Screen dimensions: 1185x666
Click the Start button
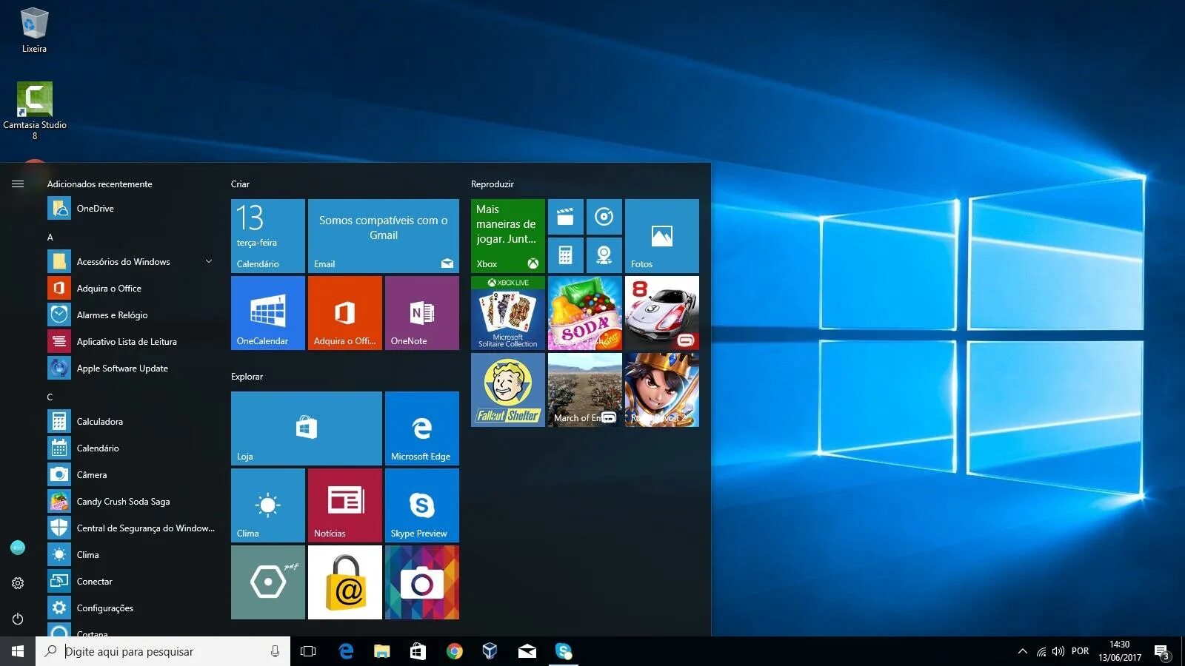(16, 652)
